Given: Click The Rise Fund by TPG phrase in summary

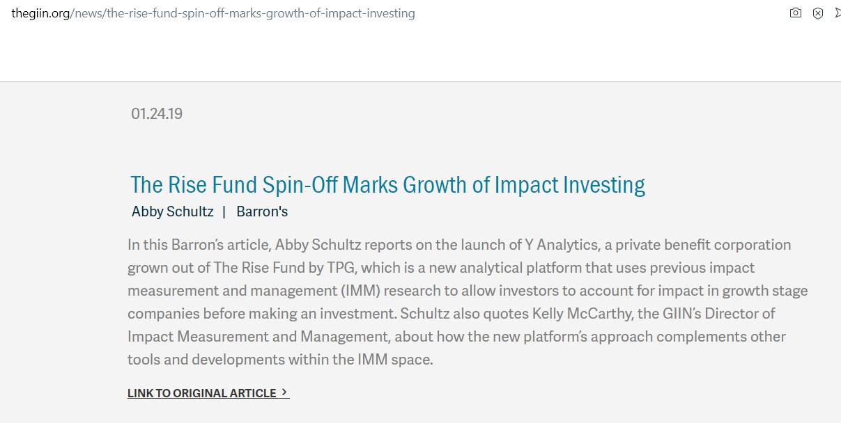Looking at the screenshot, I should tap(286, 268).
